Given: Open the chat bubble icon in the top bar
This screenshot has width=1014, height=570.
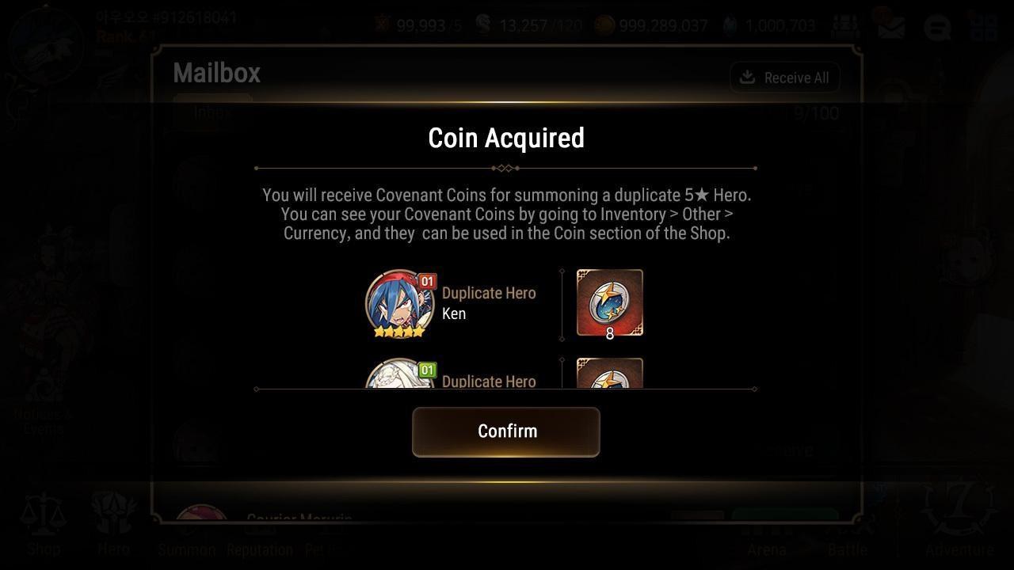Looking at the screenshot, I should (937, 28).
